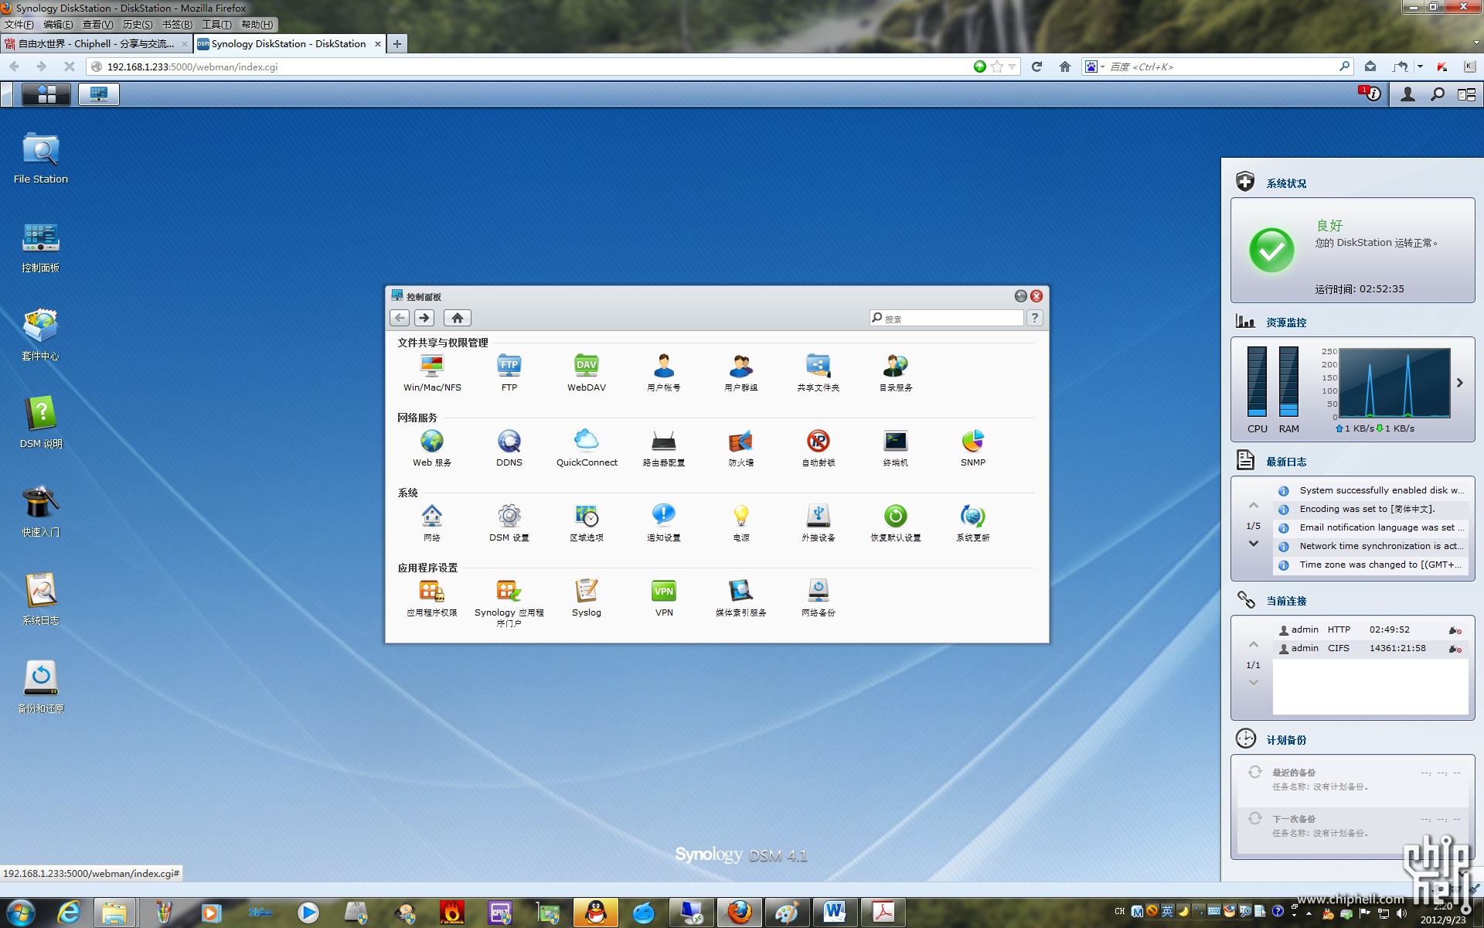Disconnect admin HTTP connection
The width and height of the screenshot is (1484, 928).
[1455, 630]
